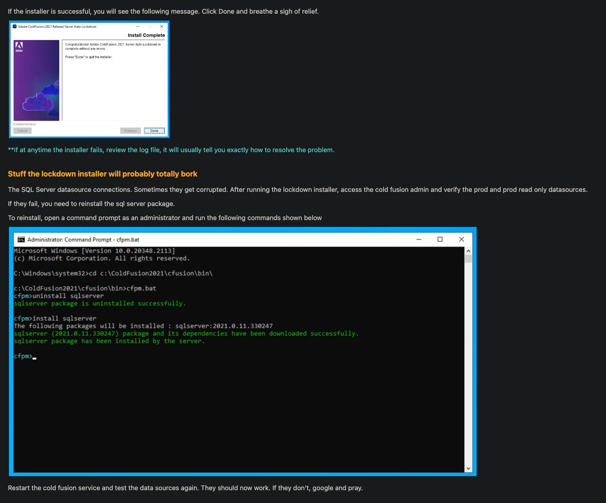Click the blinking cfpm> prompt cursor line
This screenshot has height=503, width=606.
[25, 356]
